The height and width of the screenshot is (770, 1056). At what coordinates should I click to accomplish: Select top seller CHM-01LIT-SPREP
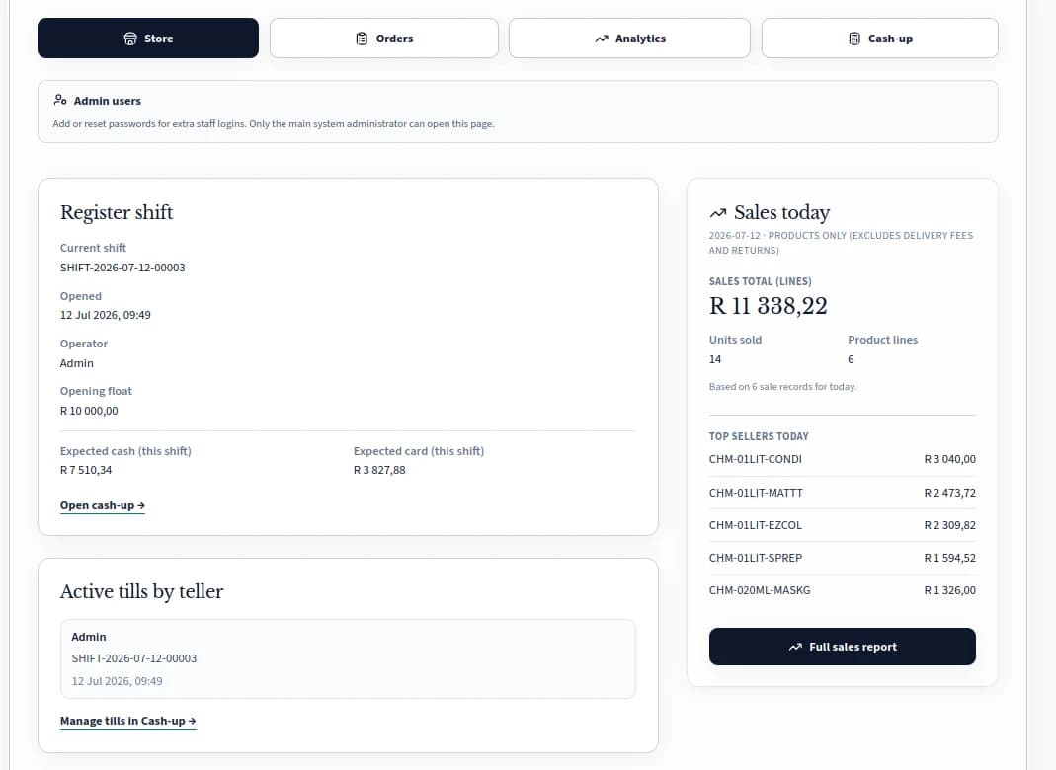tap(756, 558)
